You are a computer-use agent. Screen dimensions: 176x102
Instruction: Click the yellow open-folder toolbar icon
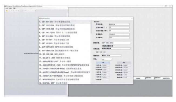7,11
